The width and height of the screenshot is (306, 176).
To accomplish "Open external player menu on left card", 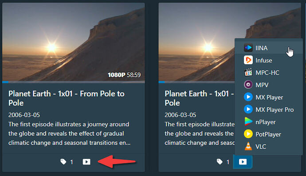I will pos(86,162).
